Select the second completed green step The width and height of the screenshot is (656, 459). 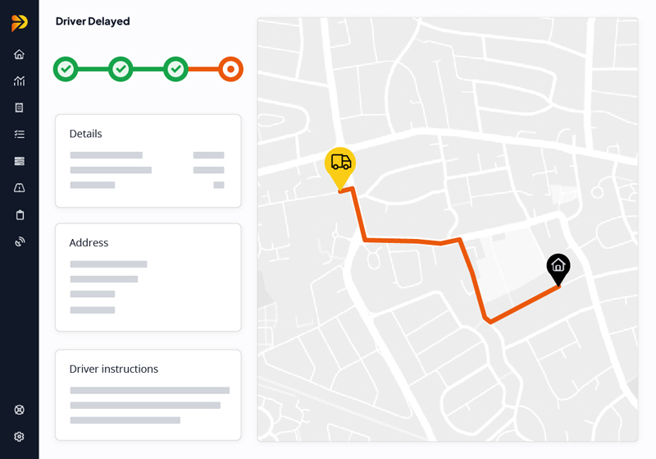pyautogui.click(x=121, y=69)
